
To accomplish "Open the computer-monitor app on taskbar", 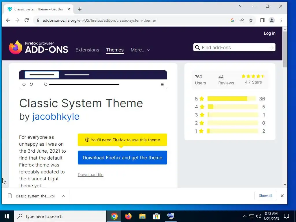I will tap(171, 216).
